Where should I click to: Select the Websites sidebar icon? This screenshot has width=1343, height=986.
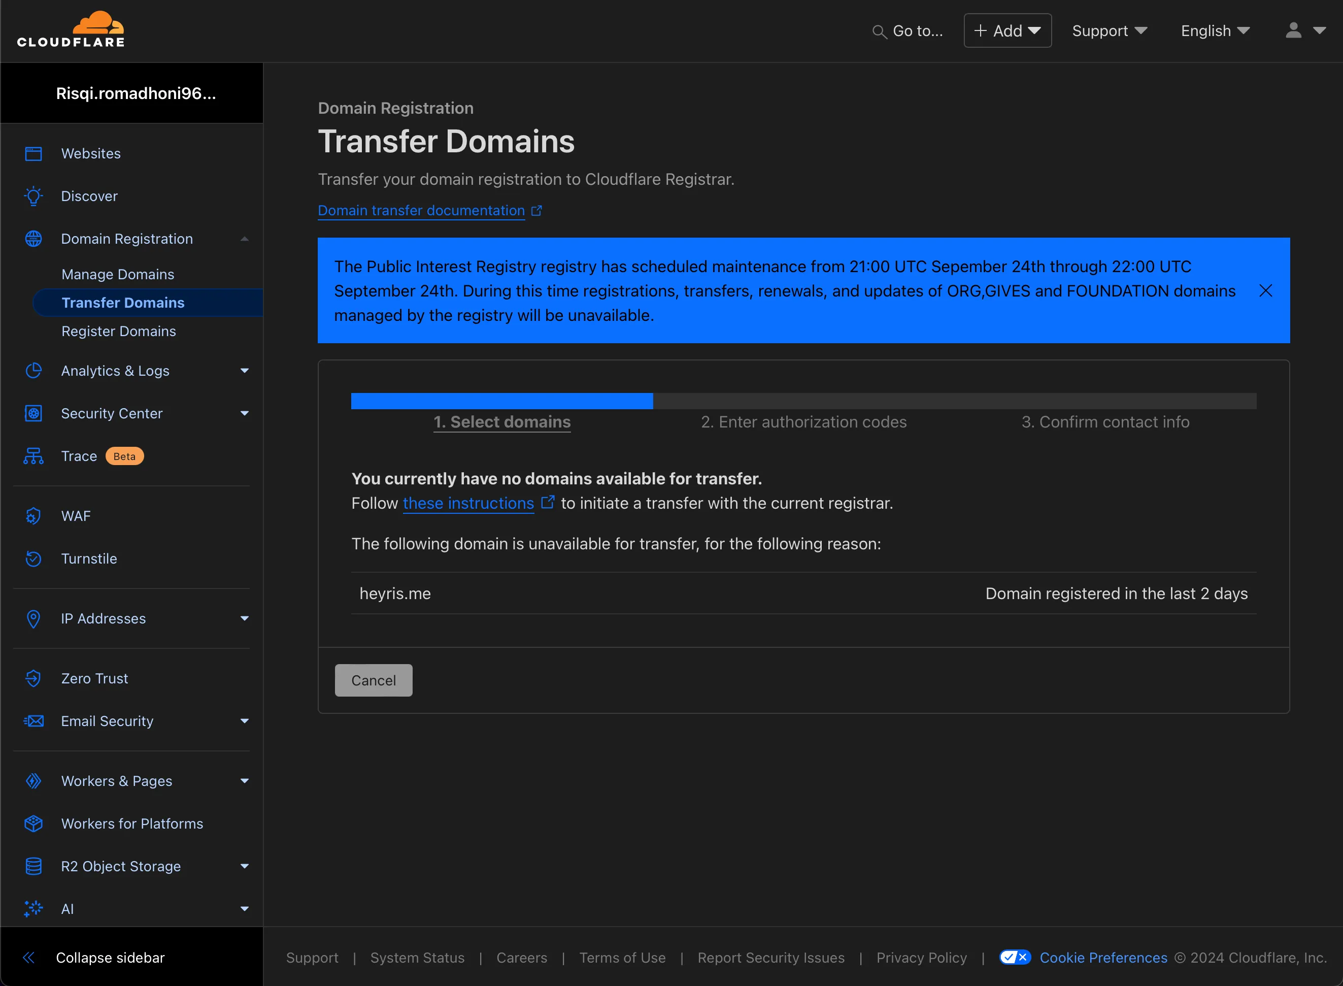33,153
